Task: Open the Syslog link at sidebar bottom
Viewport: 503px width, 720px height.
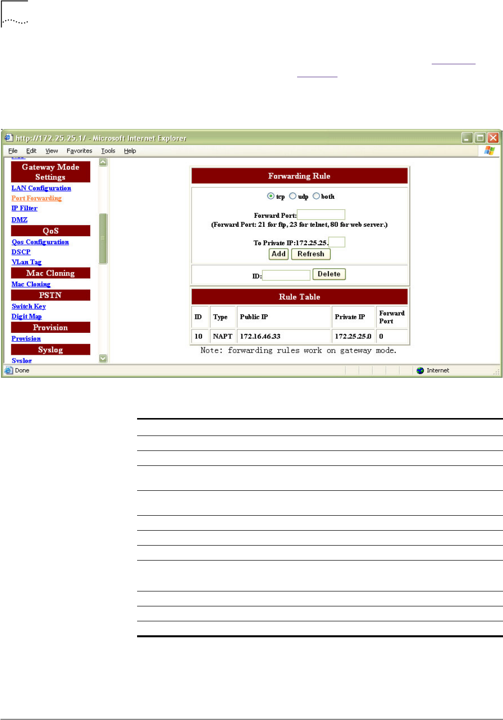Action: point(22,360)
